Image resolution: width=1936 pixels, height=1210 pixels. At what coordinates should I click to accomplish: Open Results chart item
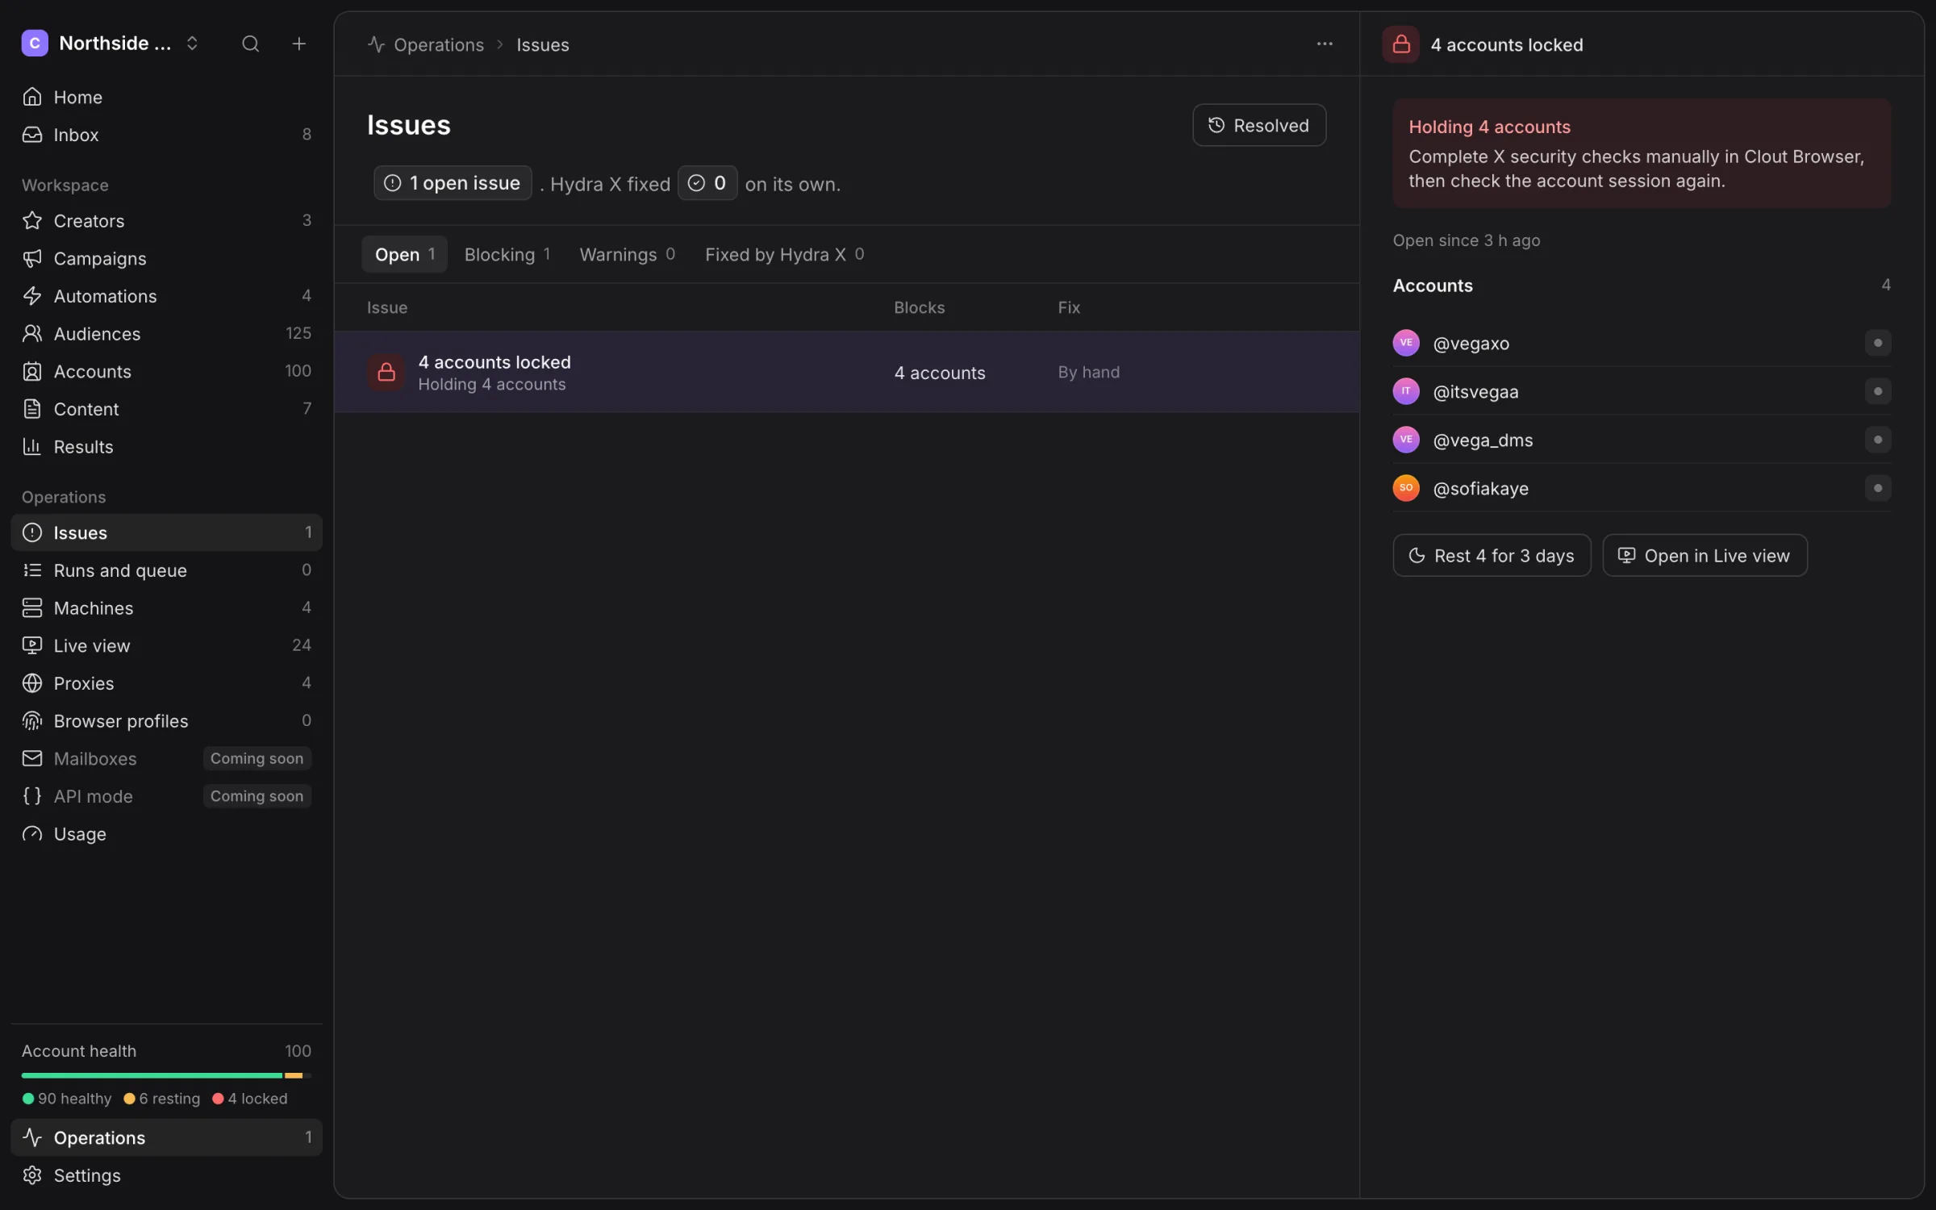tap(166, 446)
